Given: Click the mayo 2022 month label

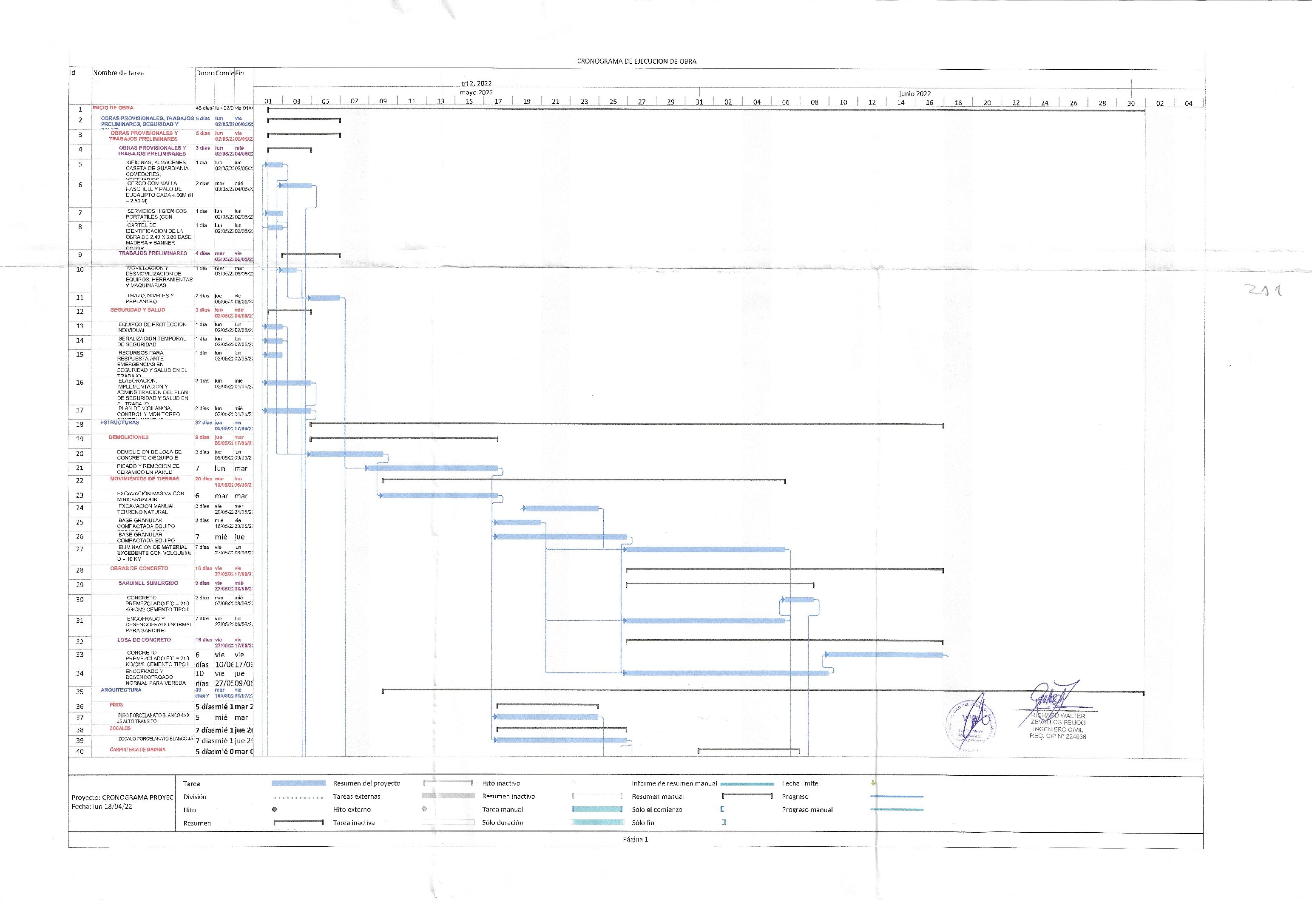Looking at the screenshot, I should point(476,92).
